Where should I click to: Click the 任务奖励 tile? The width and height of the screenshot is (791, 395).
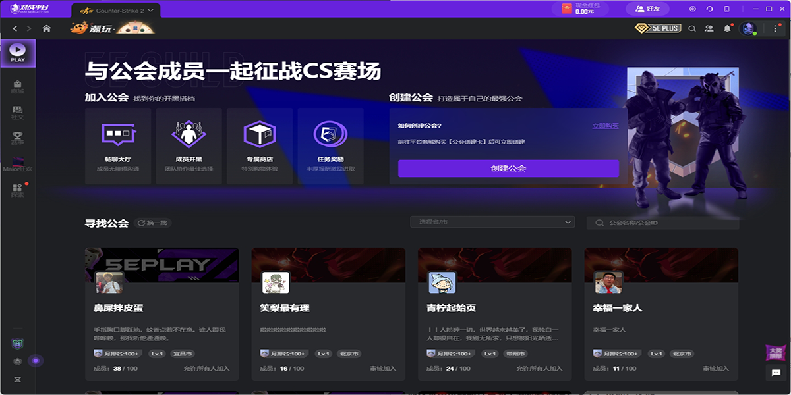(x=330, y=145)
